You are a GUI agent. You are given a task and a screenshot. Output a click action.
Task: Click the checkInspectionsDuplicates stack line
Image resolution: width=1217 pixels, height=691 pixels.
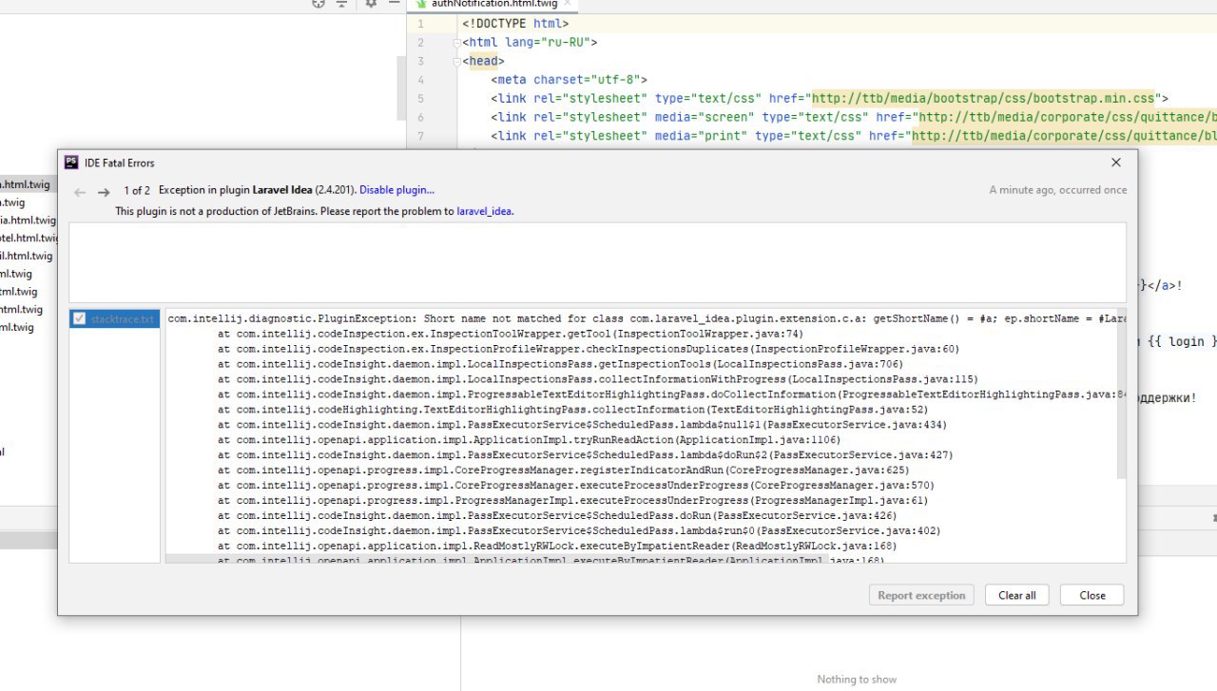pos(588,349)
